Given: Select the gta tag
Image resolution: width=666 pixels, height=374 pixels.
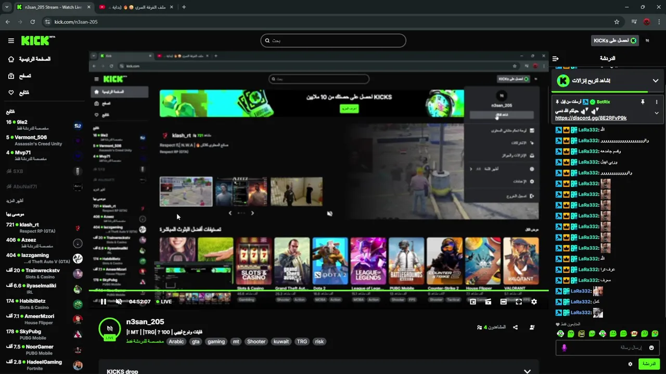Looking at the screenshot, I should click(196, 342).
